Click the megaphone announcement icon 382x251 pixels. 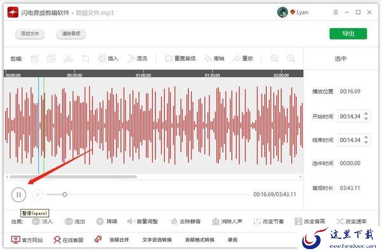pyautogui.click(x=98, y=240)
